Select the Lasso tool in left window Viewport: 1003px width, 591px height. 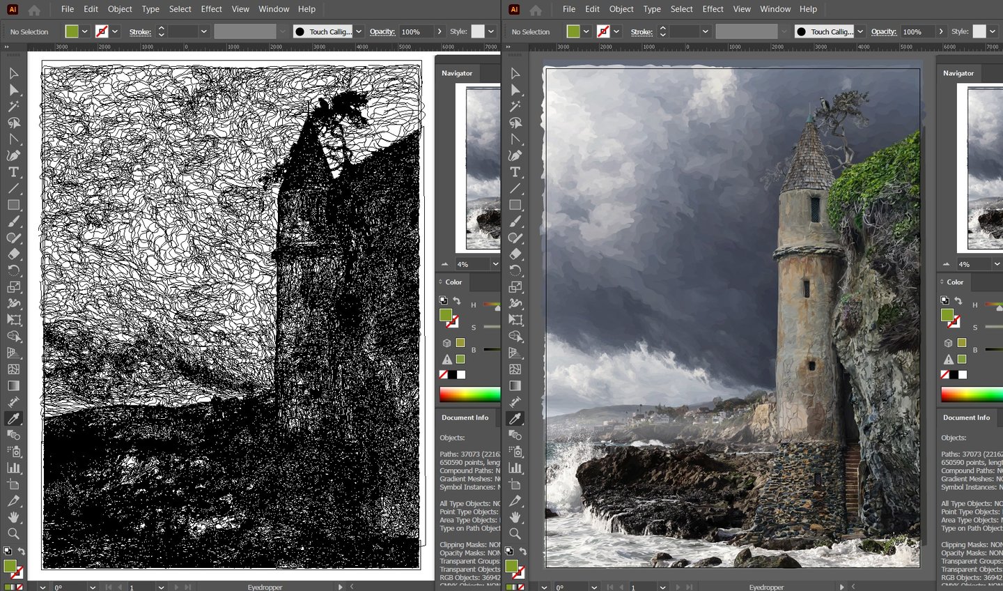tap(13, 123)
